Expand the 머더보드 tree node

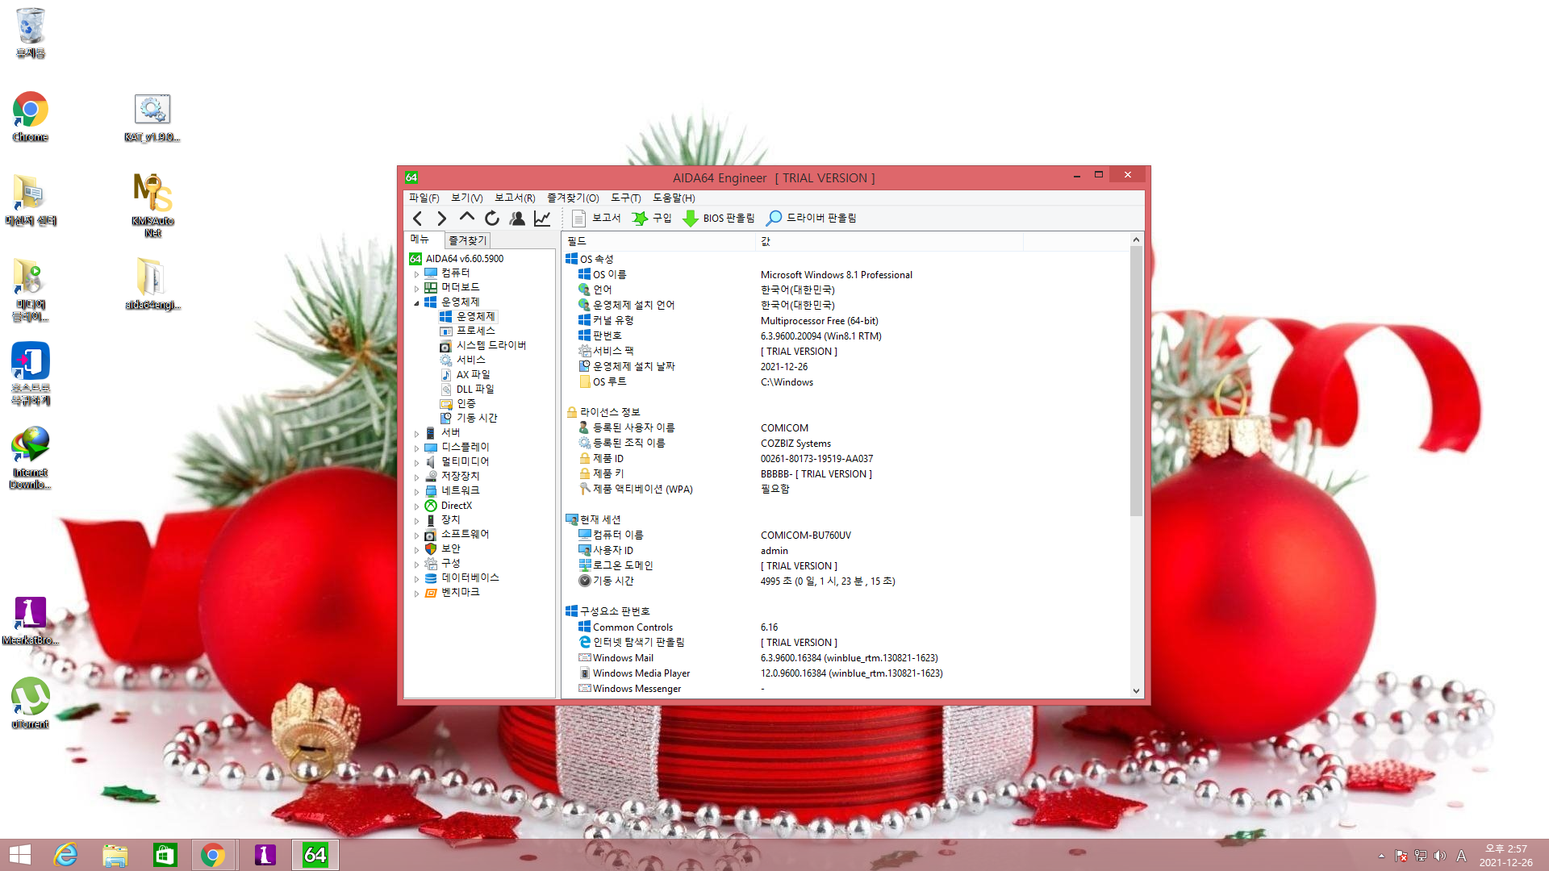click(416, 288)
